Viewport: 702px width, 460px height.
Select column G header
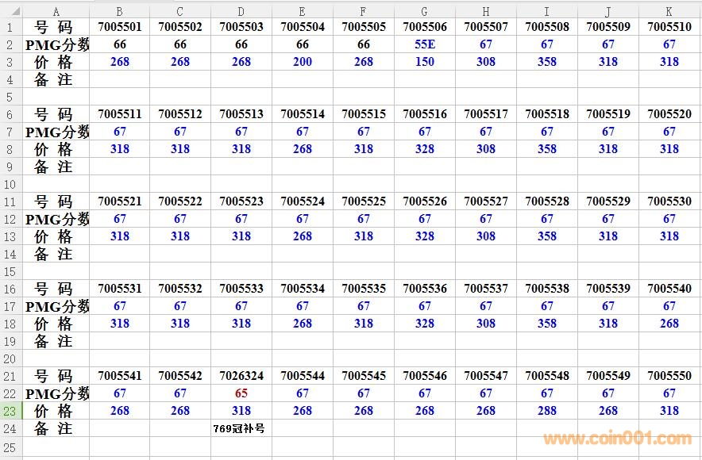pos(425,11)
